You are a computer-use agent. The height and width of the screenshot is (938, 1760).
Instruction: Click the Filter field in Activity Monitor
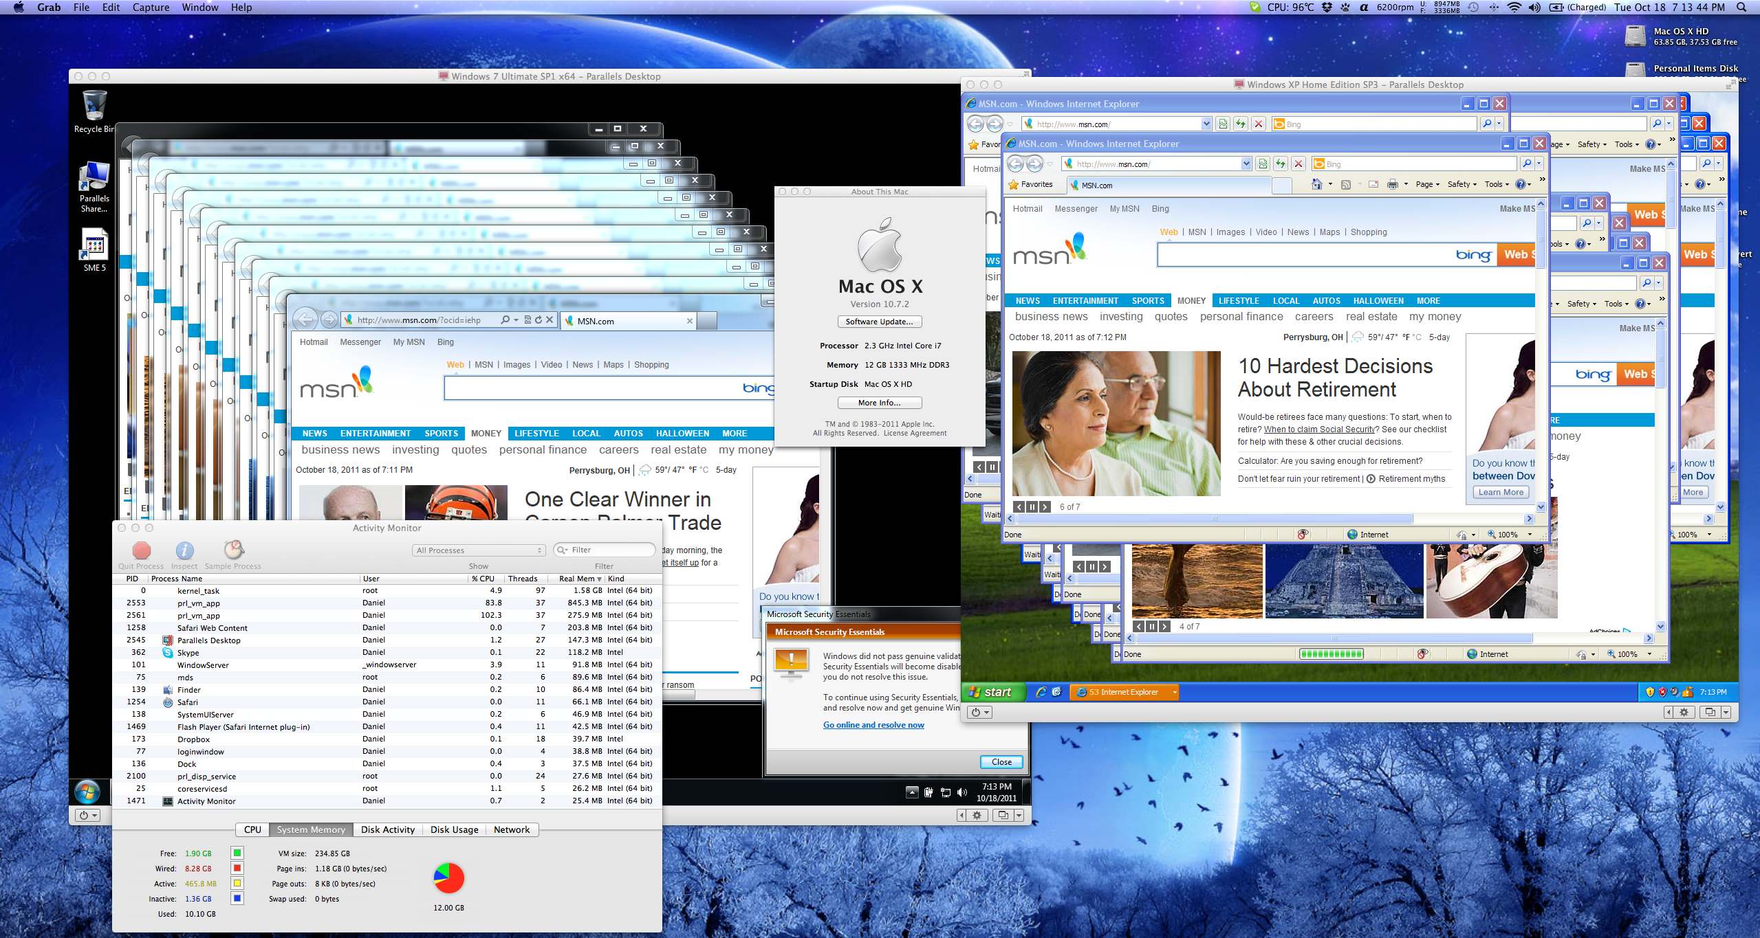coord(605,550)
